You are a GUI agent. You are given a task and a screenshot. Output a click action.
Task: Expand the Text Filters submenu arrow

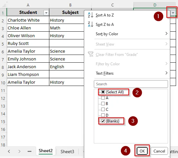pos(166,73)
